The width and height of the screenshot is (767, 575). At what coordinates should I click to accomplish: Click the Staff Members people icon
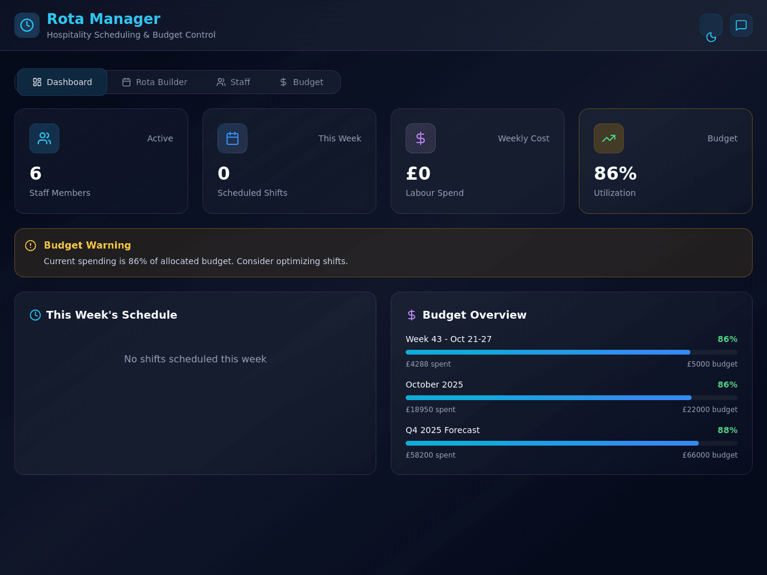tap(44, 138)
